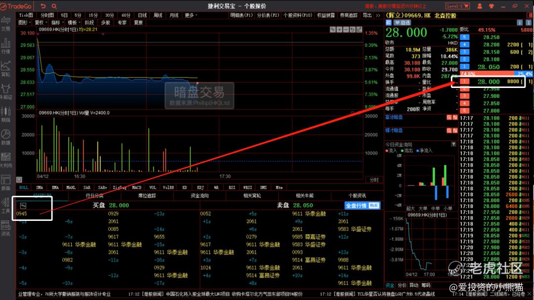Switch to the 分价 tab at bottom right
Screen dimensions: 534x300
tap(402, 285)
